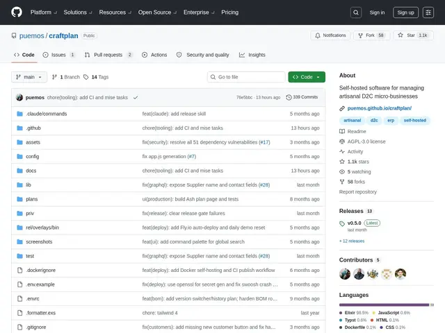This screenshot has width=445, height=333.
Task: Click the .dockerignore file icon
Action: 19,270
